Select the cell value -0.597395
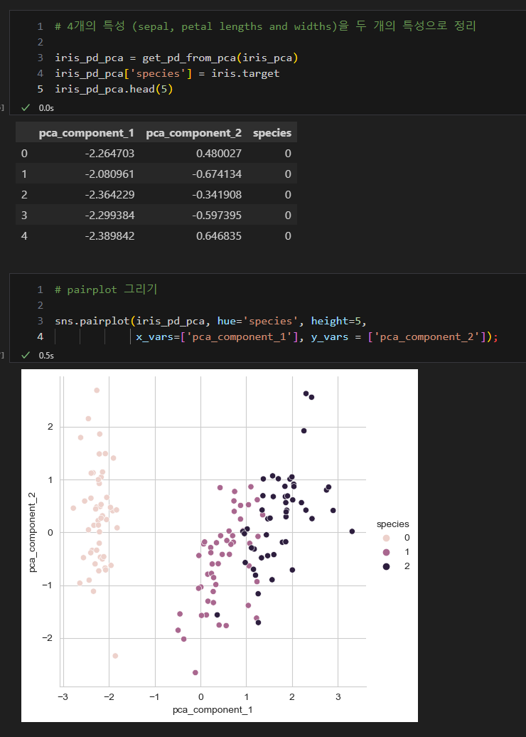 (x=217, y=216)
